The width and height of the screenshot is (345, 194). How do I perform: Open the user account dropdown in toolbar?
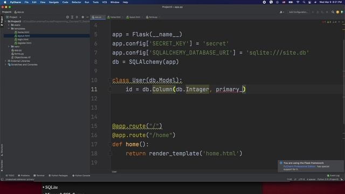[x=281, y=12]
